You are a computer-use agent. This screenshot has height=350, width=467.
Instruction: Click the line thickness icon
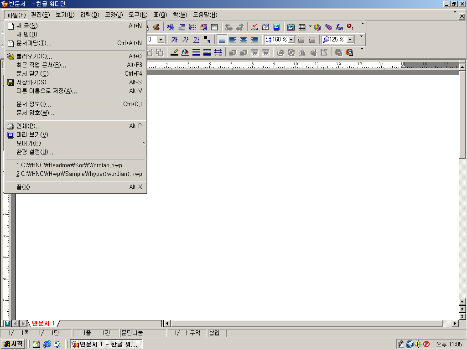(x=196, y=53)
